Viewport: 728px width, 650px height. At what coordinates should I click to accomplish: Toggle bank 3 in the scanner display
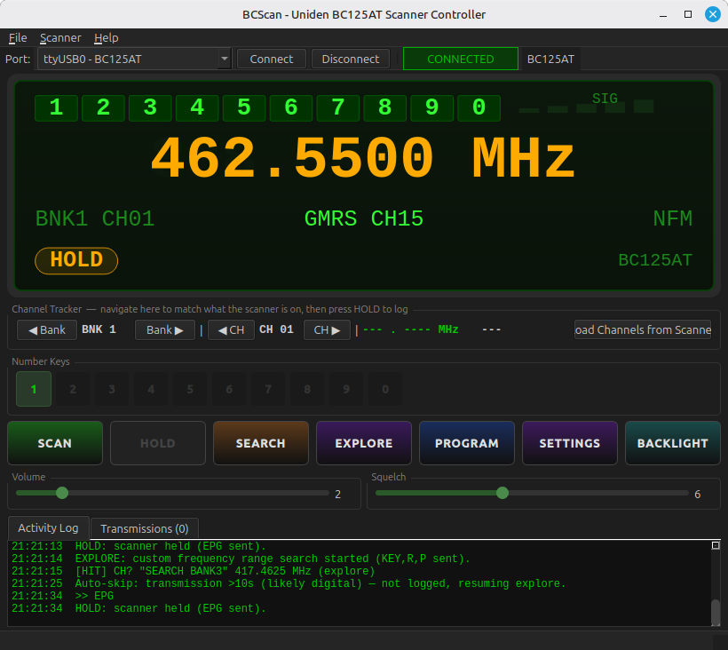150,107
